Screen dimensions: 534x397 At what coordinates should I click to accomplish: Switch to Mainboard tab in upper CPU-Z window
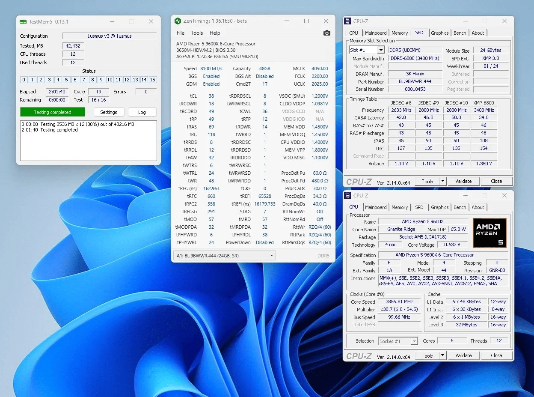[x=376, y=33]
